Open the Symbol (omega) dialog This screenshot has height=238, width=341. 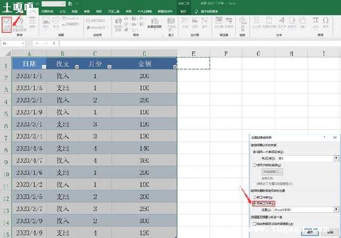[326, 23]
